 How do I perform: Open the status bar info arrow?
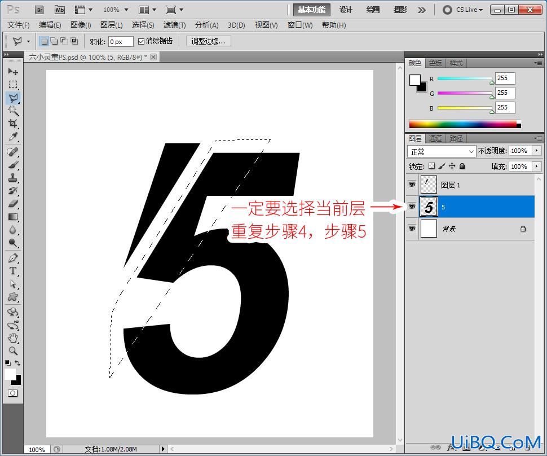(x=163, y=449)
